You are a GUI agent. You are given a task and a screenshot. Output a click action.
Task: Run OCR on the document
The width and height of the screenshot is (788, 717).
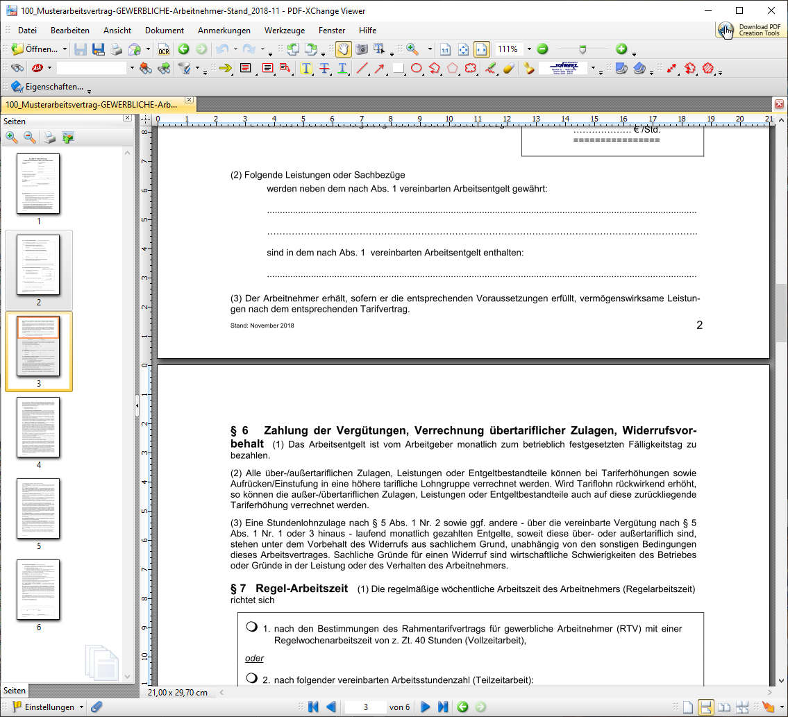pyautogui.click(x=163, y=49)
